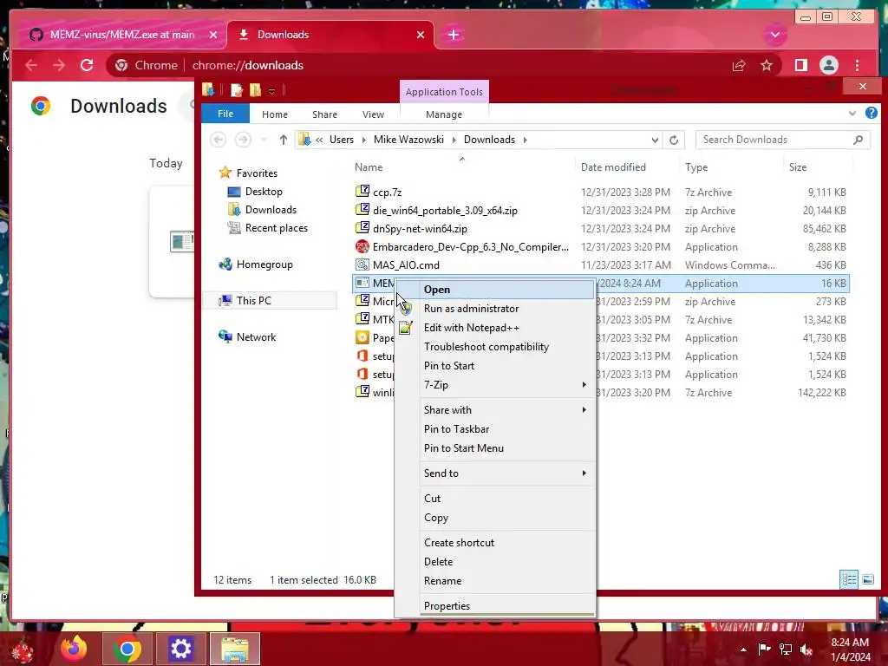Select ccp.7z file
Screen dimensions: 888x666
coord(387,193)
